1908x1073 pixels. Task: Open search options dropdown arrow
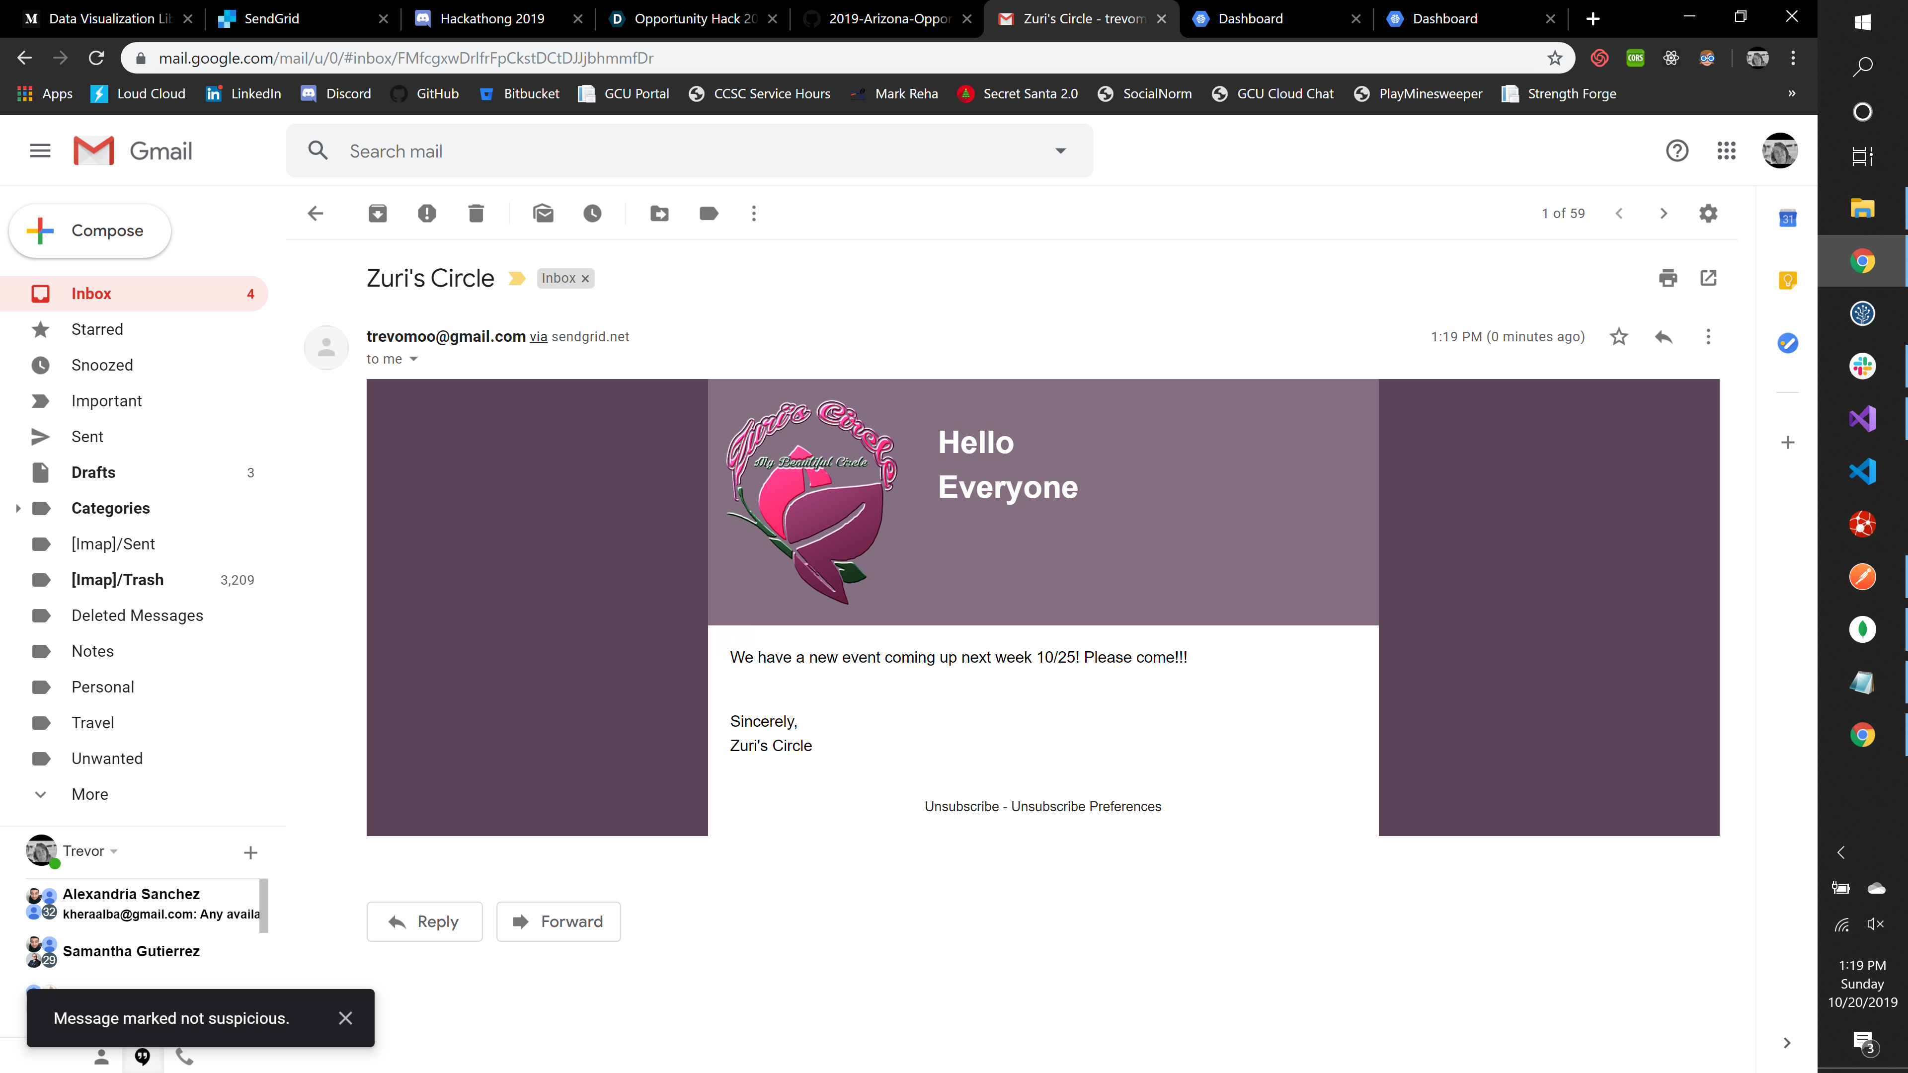point(1061,151)
